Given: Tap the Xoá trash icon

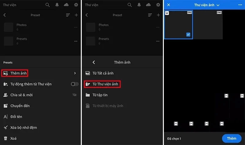Looking at the screenshot, I should click(x=6, y=139).
